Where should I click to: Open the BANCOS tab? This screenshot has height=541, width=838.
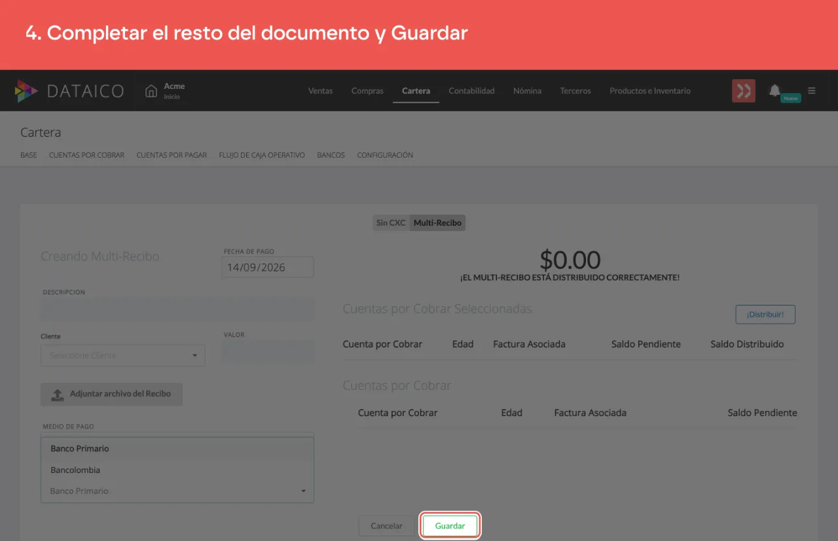[x=331, y=155]
